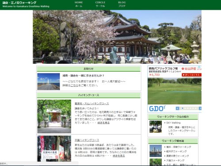The height and width of the screenshot is (166, 221).
Task: Click the subtitle Welcome to Kamakura Enoshima Walking
Action: coord(26,6)
